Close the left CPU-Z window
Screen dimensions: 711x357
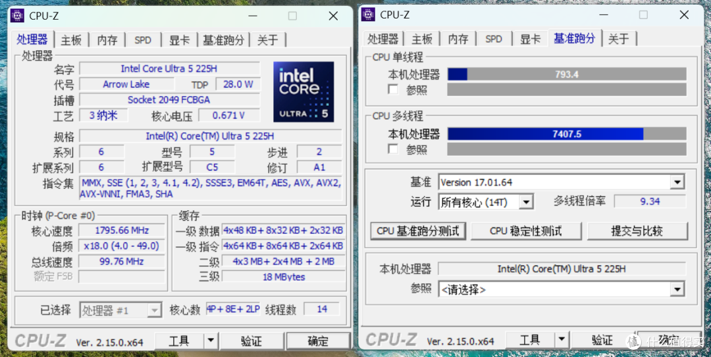click(x=333, y=16)
